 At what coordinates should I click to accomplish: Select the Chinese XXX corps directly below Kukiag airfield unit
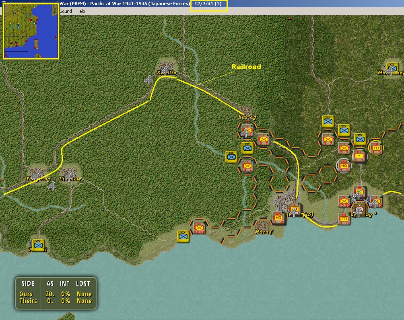click(247, 148)
